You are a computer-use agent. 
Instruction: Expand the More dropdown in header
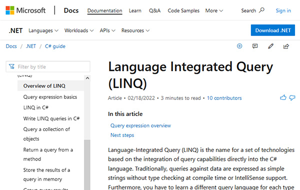click(x=214, y=10)
